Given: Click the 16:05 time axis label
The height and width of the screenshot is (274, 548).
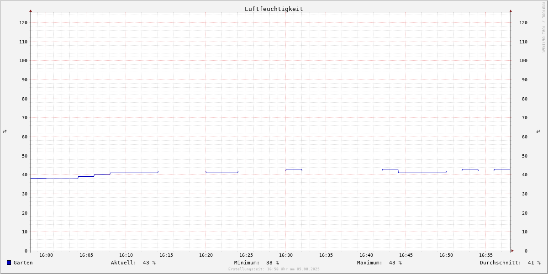Looking at the screenshot, I should click(86, 255).
